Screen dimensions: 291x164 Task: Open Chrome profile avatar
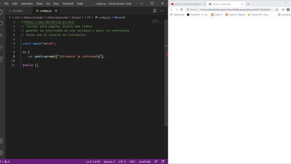[x=288, y=10]
